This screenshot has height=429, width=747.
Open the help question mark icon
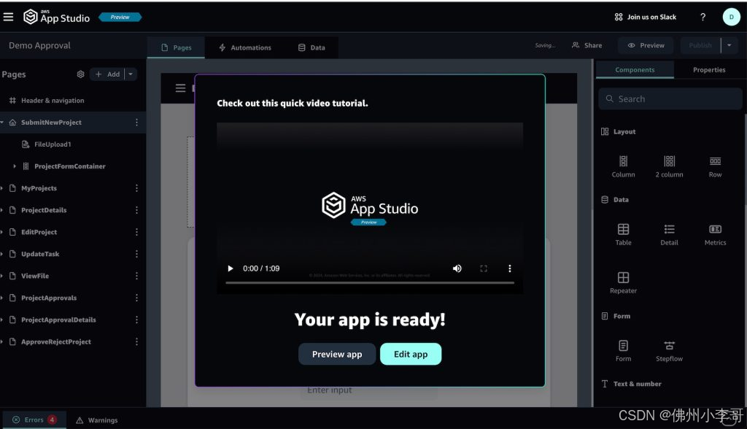(x=703, y=18)
